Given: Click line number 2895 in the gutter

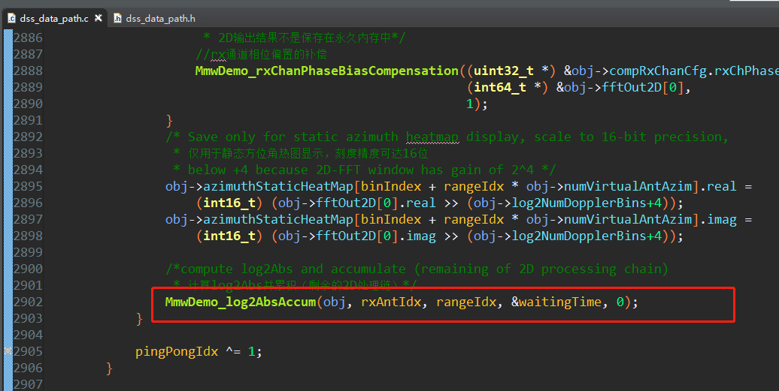Looking at the screenshot, I should coord(29,186).
